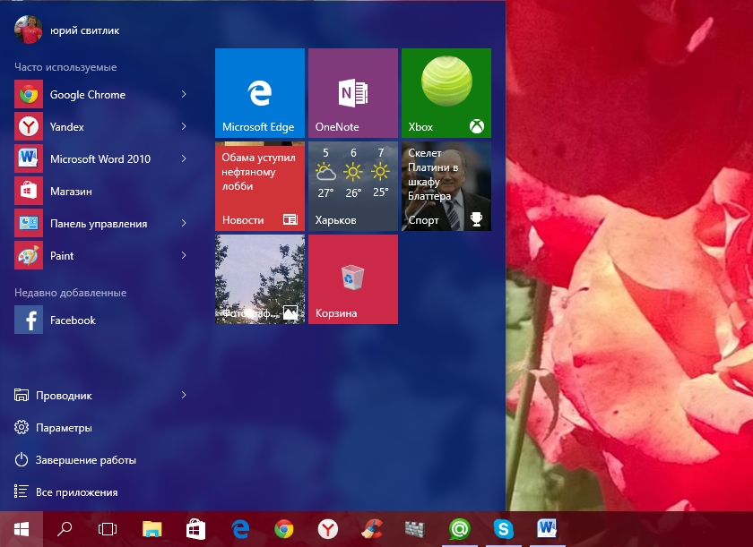
Task: Click Завершение работы power button
Action: 85,460
